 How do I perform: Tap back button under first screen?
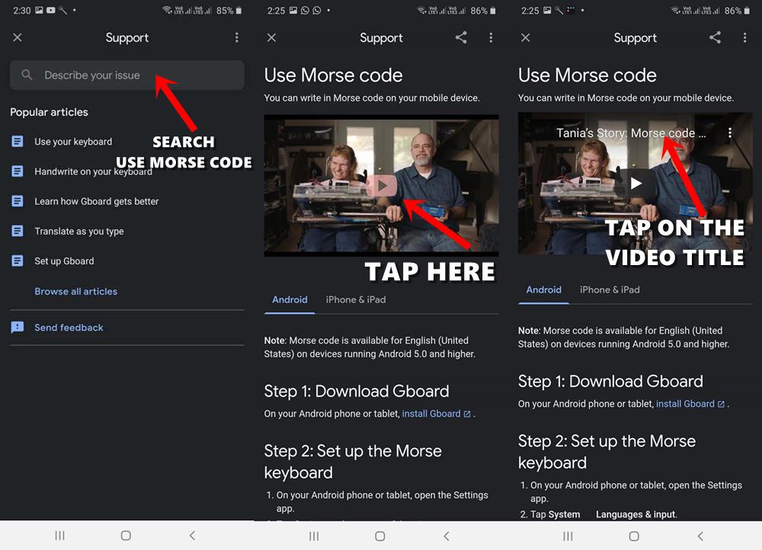pos(193,536)
